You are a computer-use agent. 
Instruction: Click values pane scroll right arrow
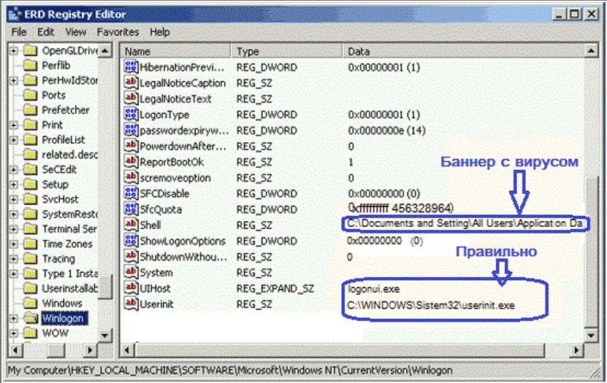576,350
